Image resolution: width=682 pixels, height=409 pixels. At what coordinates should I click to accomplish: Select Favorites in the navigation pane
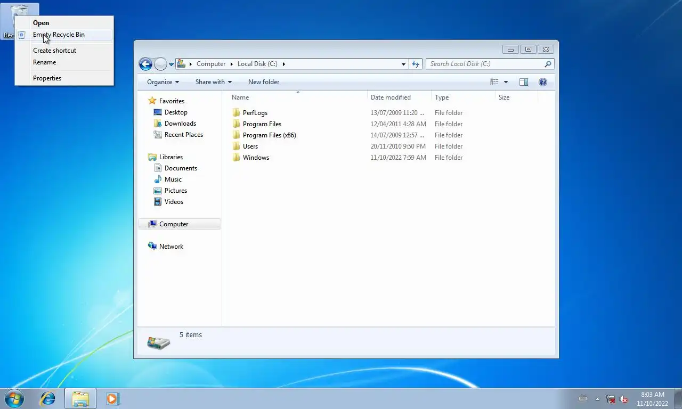[172, 101]
